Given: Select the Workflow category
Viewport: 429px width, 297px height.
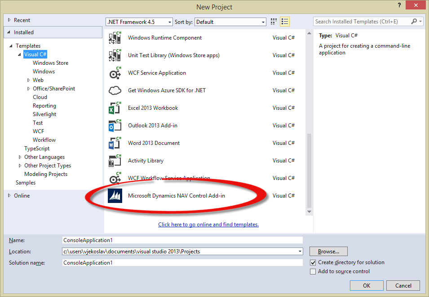Looking at the screenshot, I should pos(44,140).
